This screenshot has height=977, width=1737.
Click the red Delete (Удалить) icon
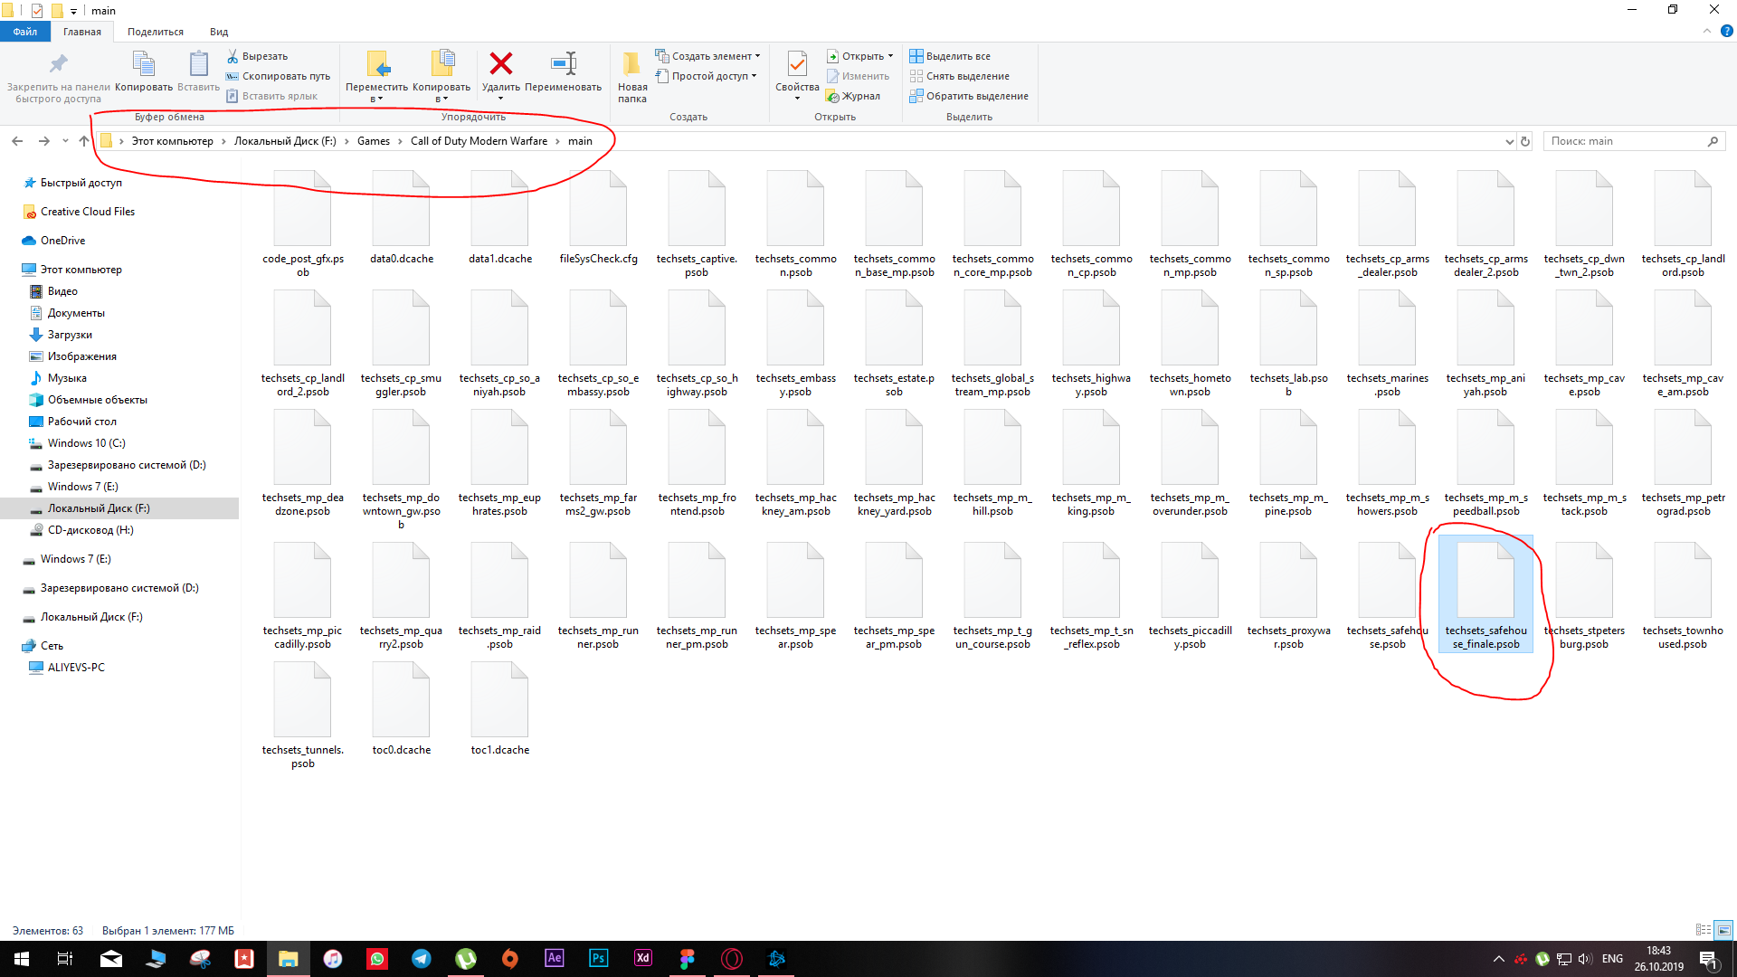(500, 63)
